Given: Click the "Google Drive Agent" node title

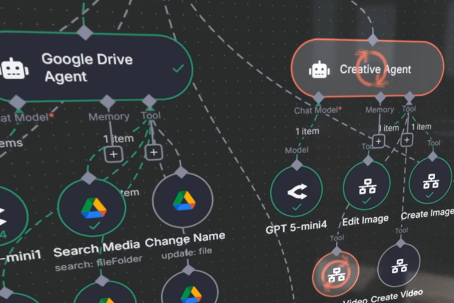Looking at the screenshot, I should click(x=87, y=67).
